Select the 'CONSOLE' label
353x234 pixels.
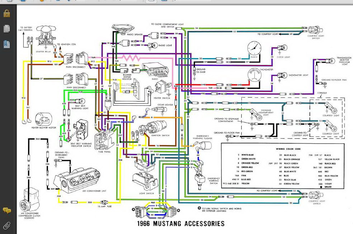[322, 93]
